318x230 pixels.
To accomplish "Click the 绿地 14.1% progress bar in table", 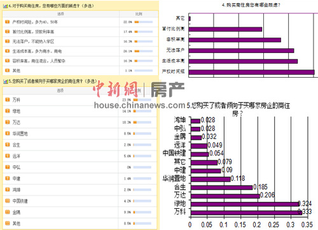I will pyautogui.click(x=142, y=111).
